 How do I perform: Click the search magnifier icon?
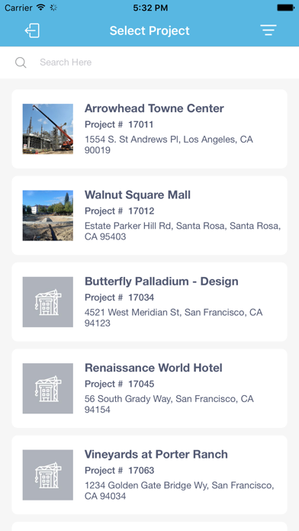21,63
